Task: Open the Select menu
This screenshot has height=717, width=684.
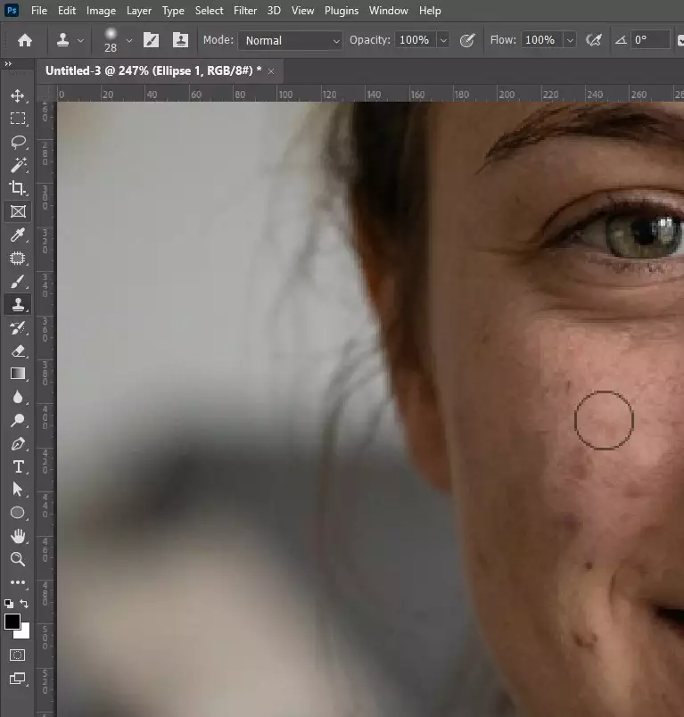Action: pos(209,11)
